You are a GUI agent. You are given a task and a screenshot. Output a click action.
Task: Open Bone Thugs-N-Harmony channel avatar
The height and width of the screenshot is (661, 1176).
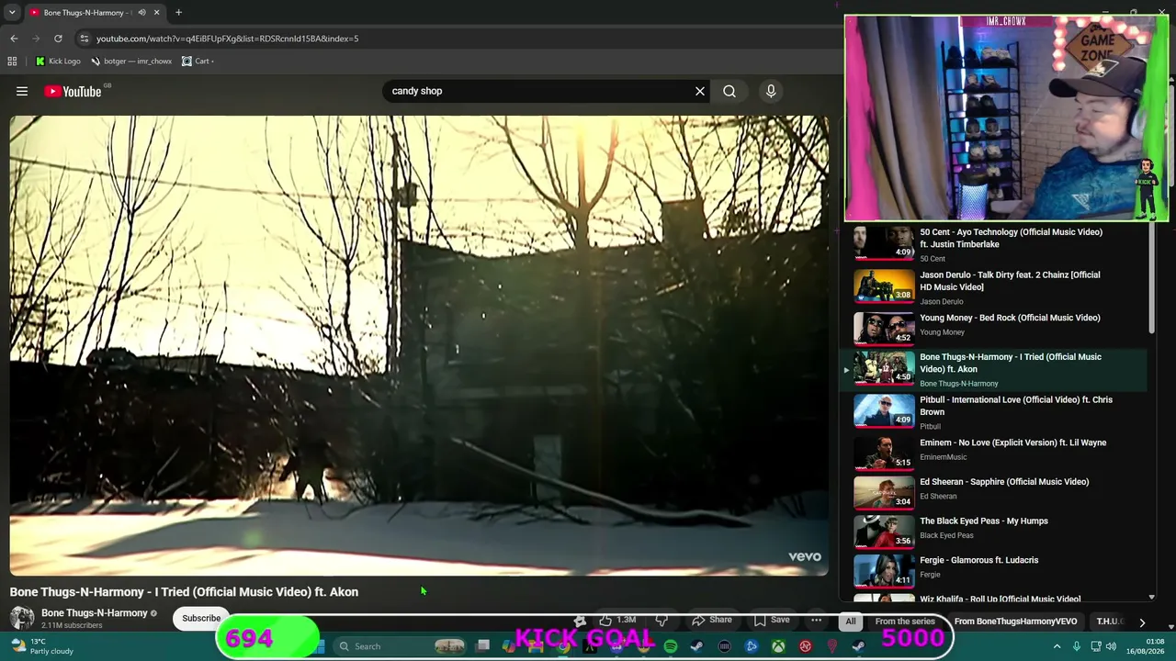(x=22, y=618)
